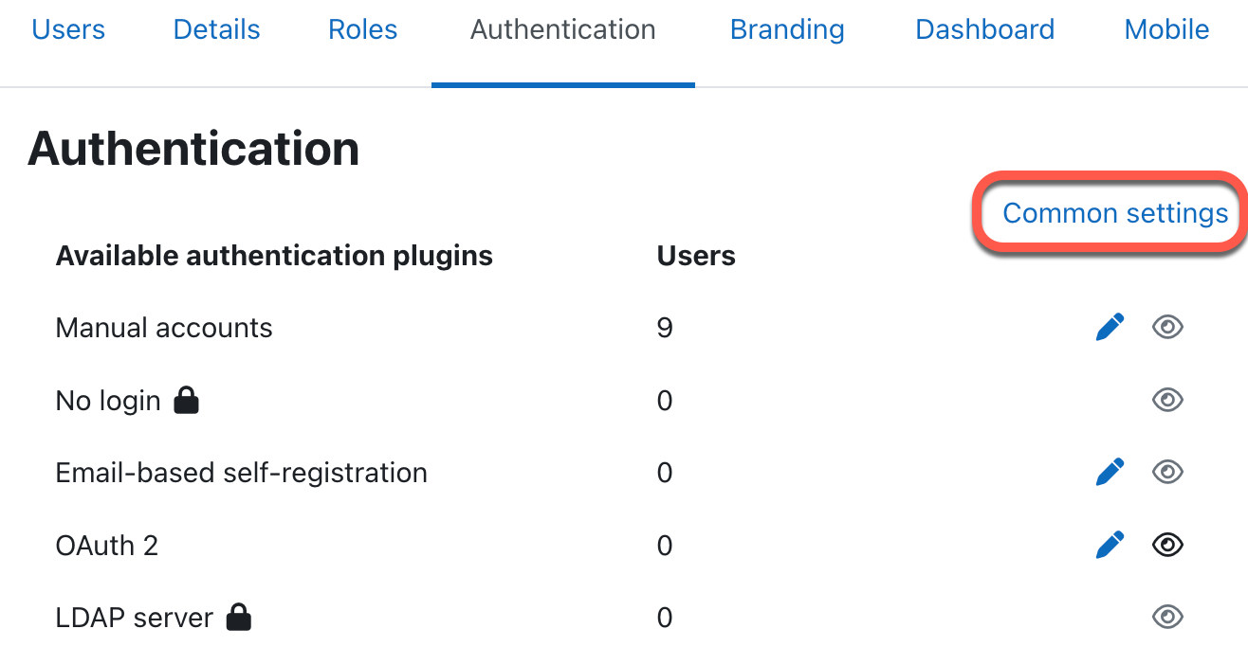Open the Dashboard tab
Screen dimensions: 1248x665
pyautogui.click(x=984, y=30)
